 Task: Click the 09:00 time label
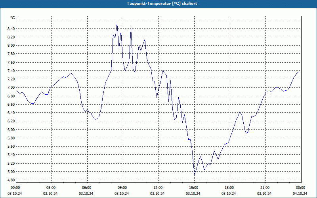(x=123, y=188)
